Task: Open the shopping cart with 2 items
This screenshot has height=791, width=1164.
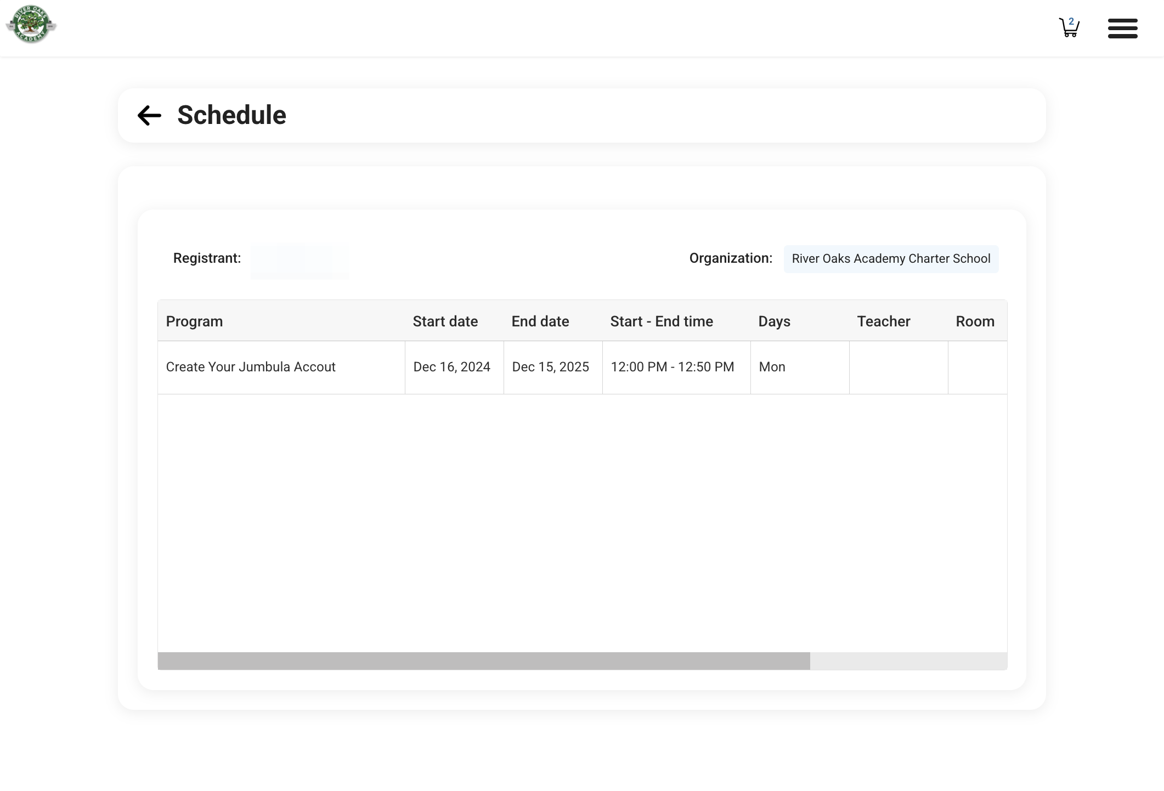Action: [1069, 27]
